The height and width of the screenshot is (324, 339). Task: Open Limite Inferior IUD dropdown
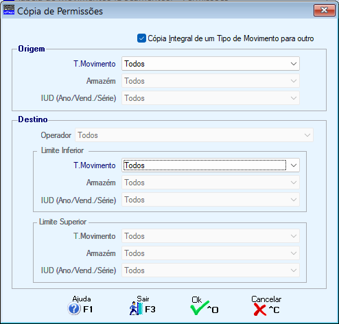211,200
